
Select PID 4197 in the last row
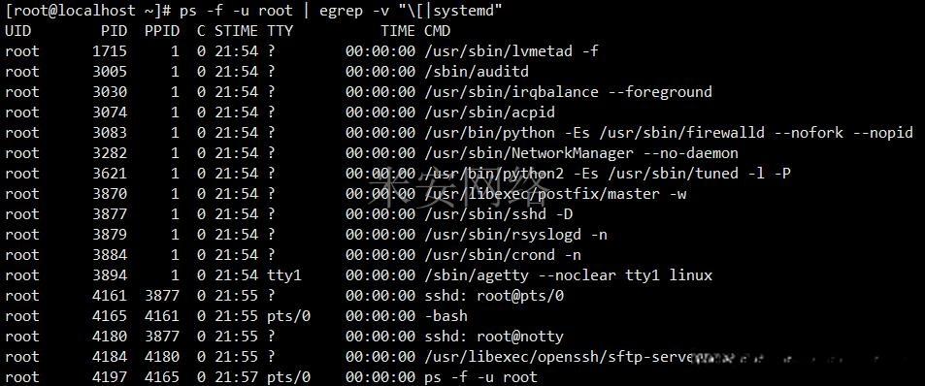point(110,377)
